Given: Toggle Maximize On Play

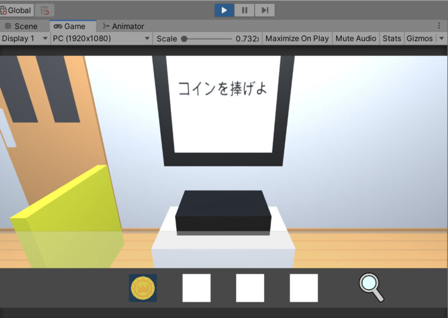Looking at the screenshot, I should point(297,39).
